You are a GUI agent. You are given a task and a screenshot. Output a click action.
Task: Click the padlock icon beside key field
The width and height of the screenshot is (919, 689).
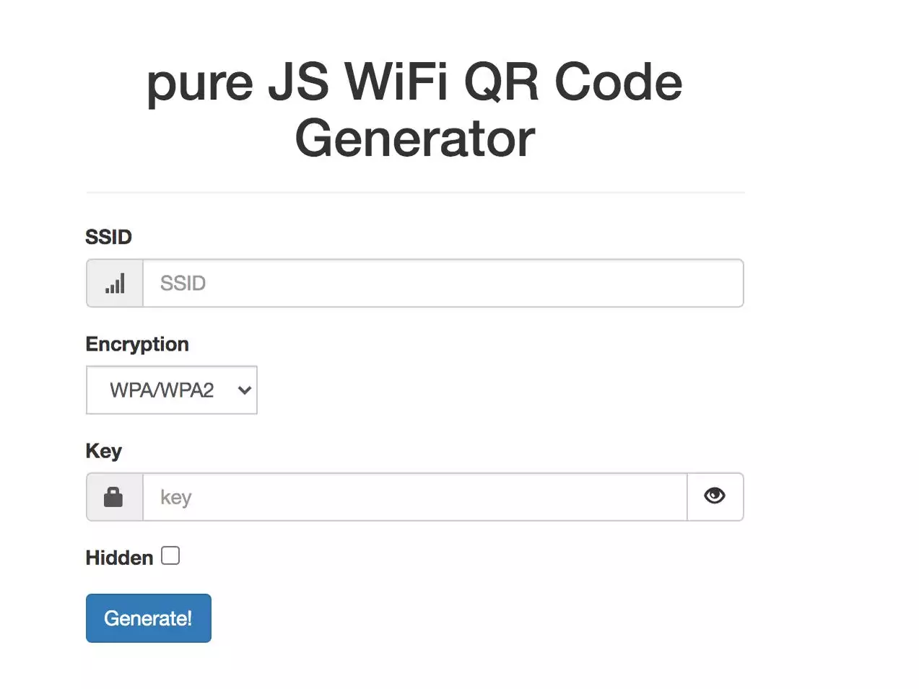[x=114, y=497]
